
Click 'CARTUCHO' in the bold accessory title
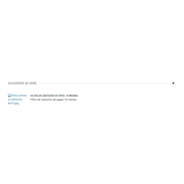[48, 96]
